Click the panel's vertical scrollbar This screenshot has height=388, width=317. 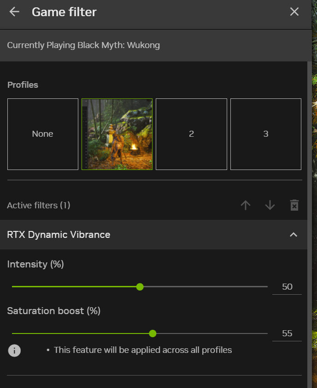click(x=310, y=224)
